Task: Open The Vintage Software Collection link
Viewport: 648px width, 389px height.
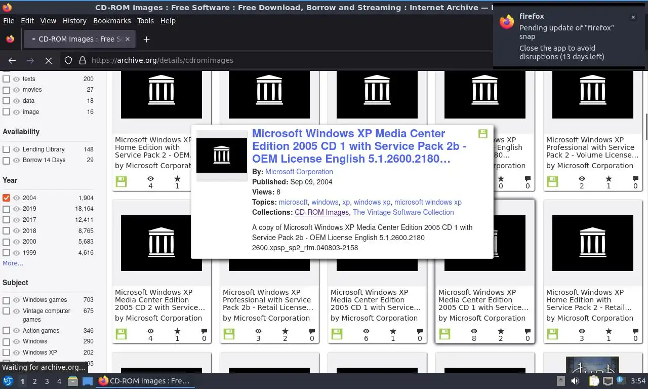Action: coord(403,212)
